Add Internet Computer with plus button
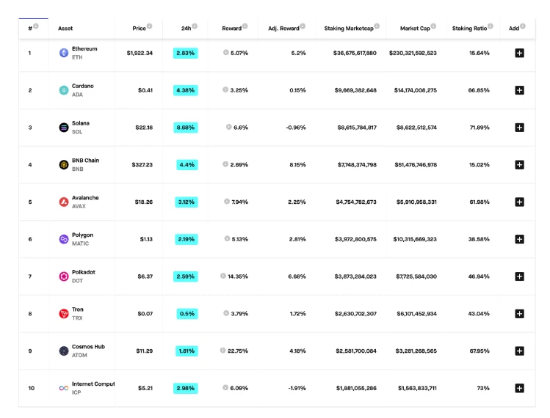This screenshot has width=550, height=418. [519, 388]
